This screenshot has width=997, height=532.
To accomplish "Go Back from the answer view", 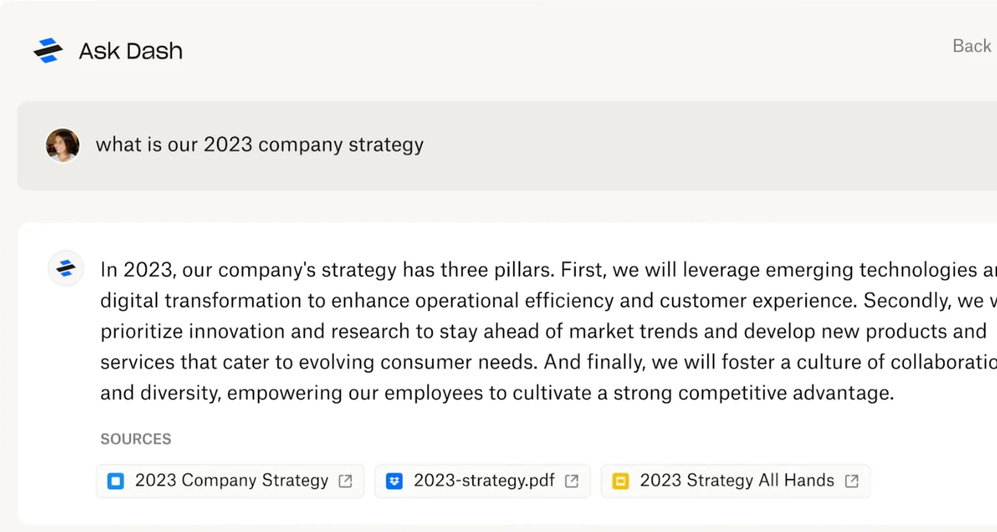I will click(972, 46).
